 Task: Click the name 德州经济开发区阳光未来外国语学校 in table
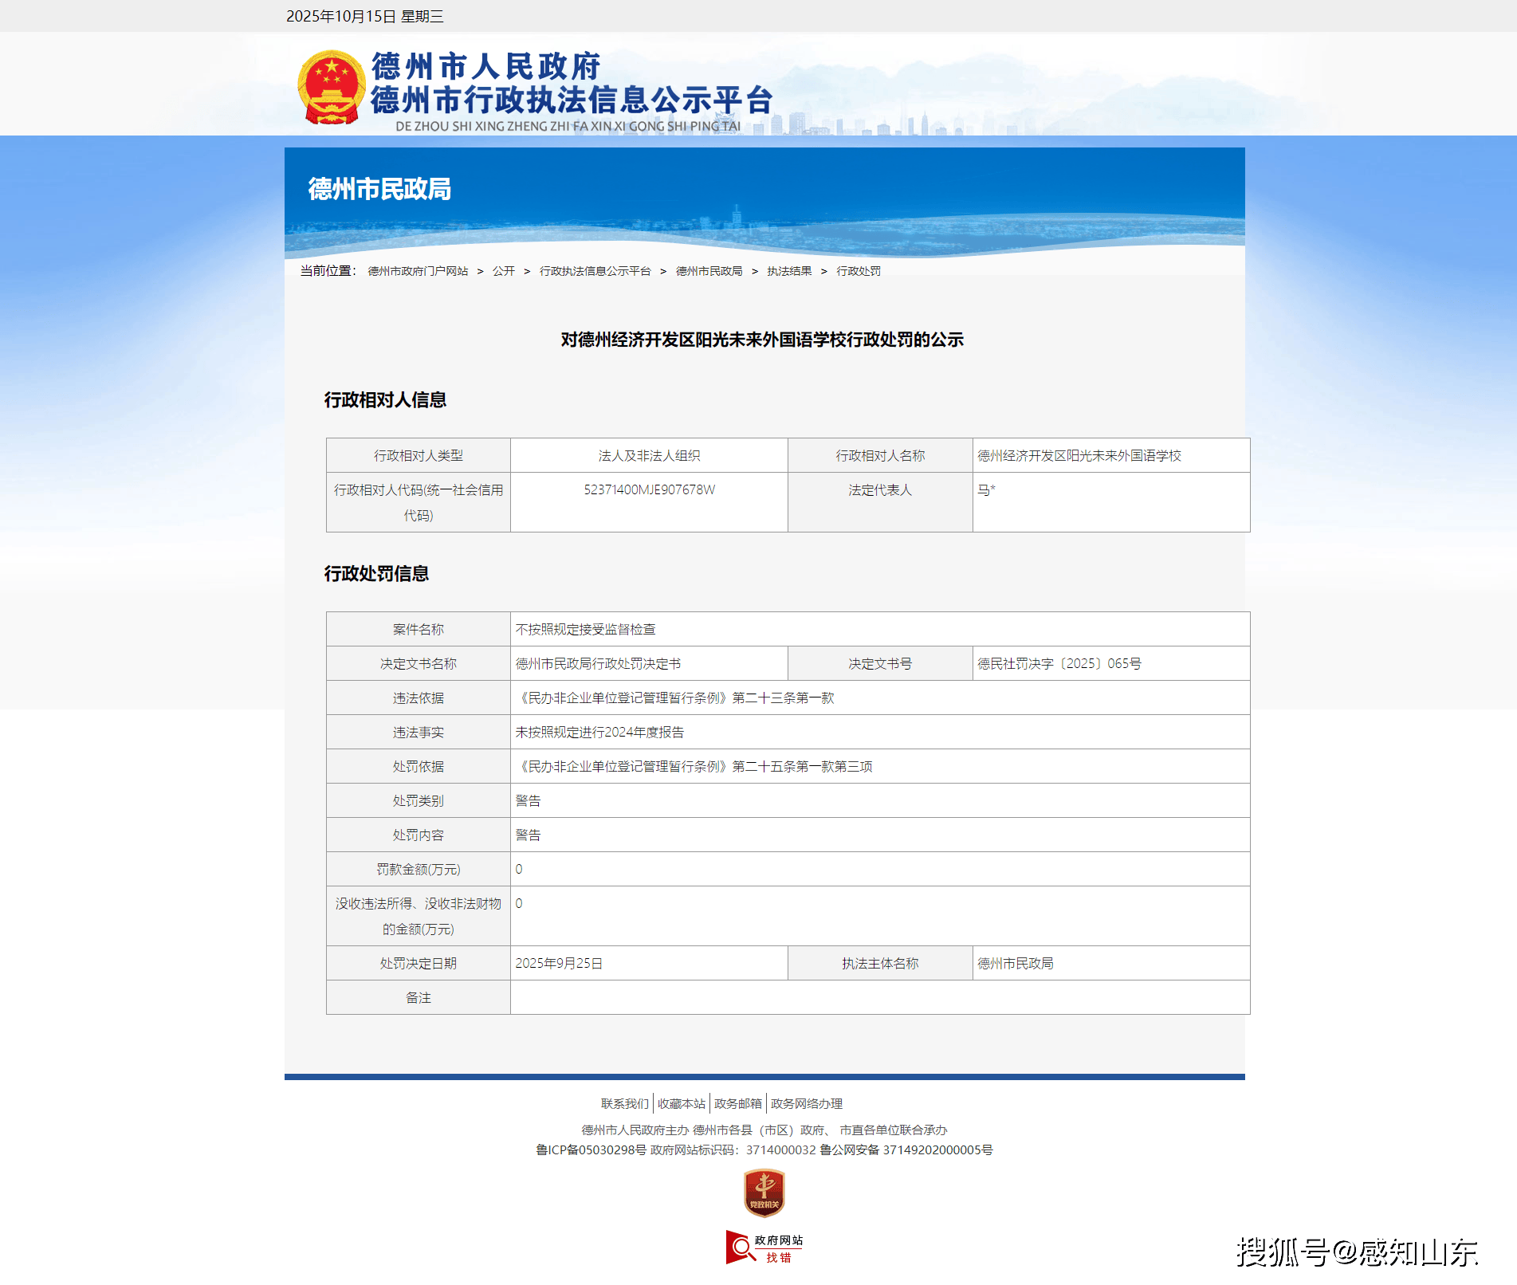click(x=1079, y=455)
